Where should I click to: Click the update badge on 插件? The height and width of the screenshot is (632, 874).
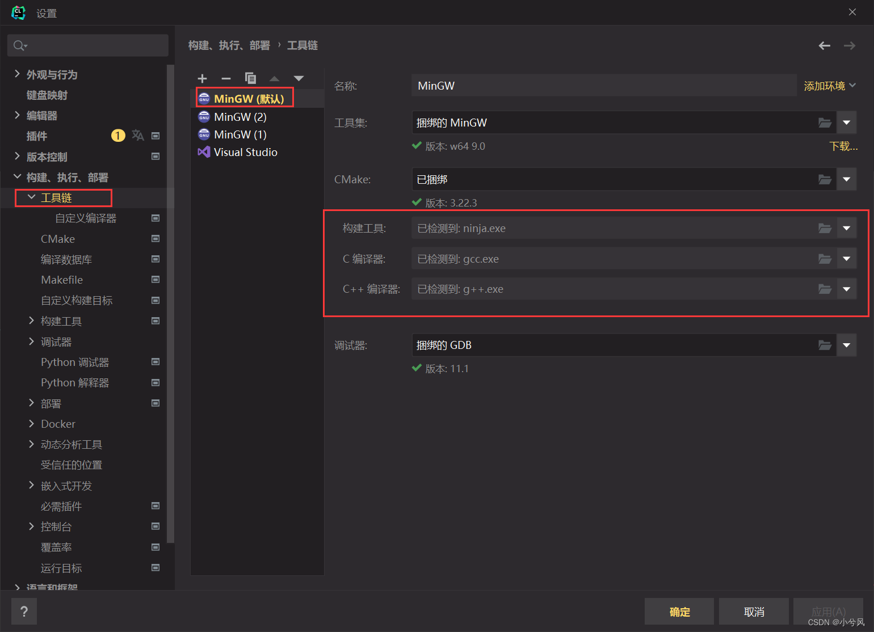pos(118,136)
